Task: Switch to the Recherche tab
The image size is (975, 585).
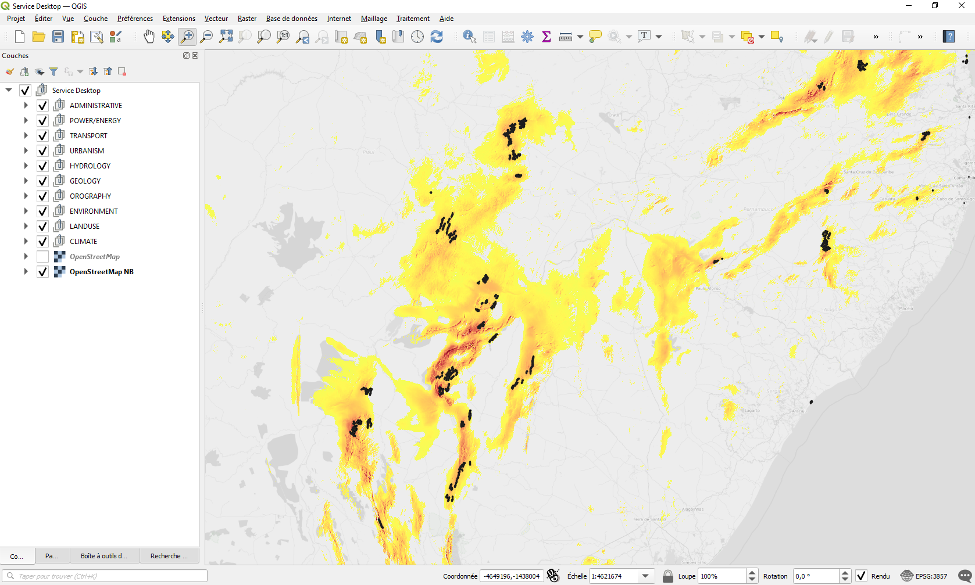Action: coord(169,556)
